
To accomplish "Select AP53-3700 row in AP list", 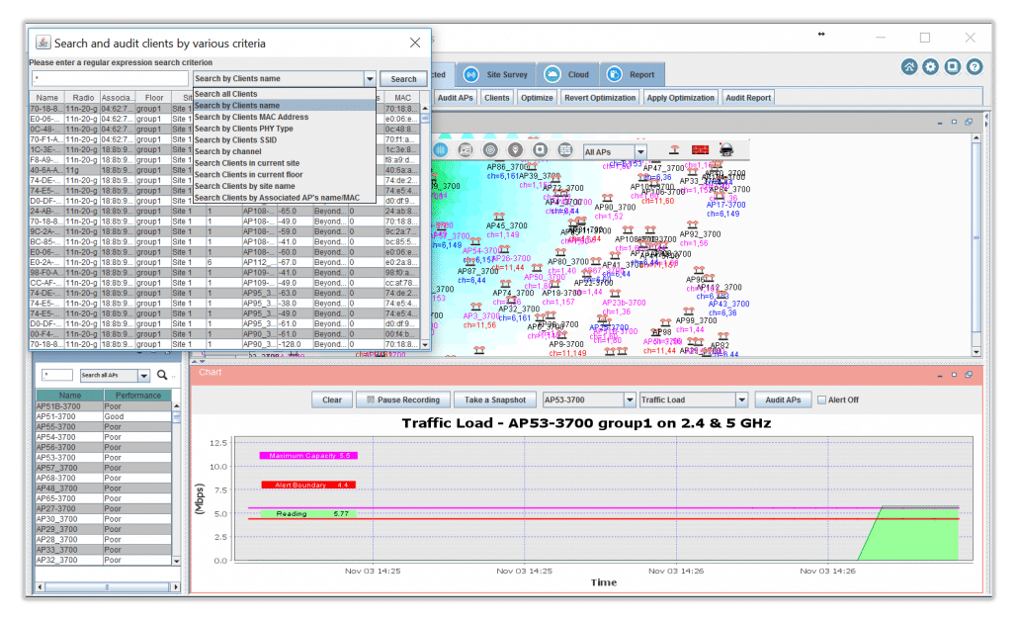I will (104, 458).
